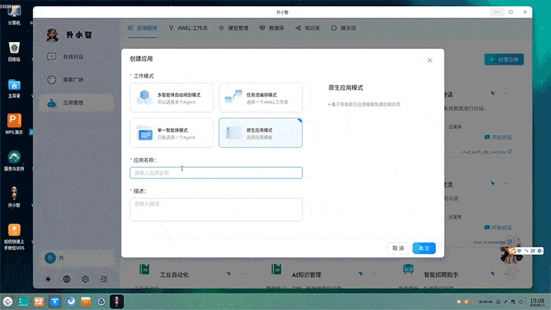Open the WPS 演示 desktop icon
551x310 pixels.
coord(14,123)
